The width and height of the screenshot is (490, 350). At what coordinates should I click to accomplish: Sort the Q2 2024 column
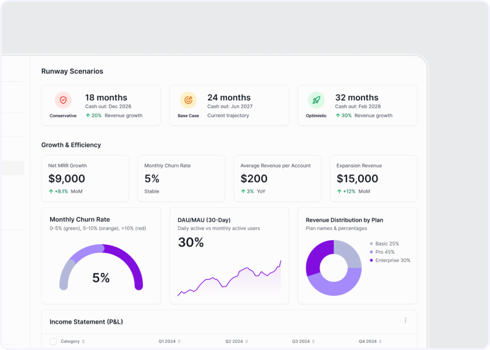point(246,341)
